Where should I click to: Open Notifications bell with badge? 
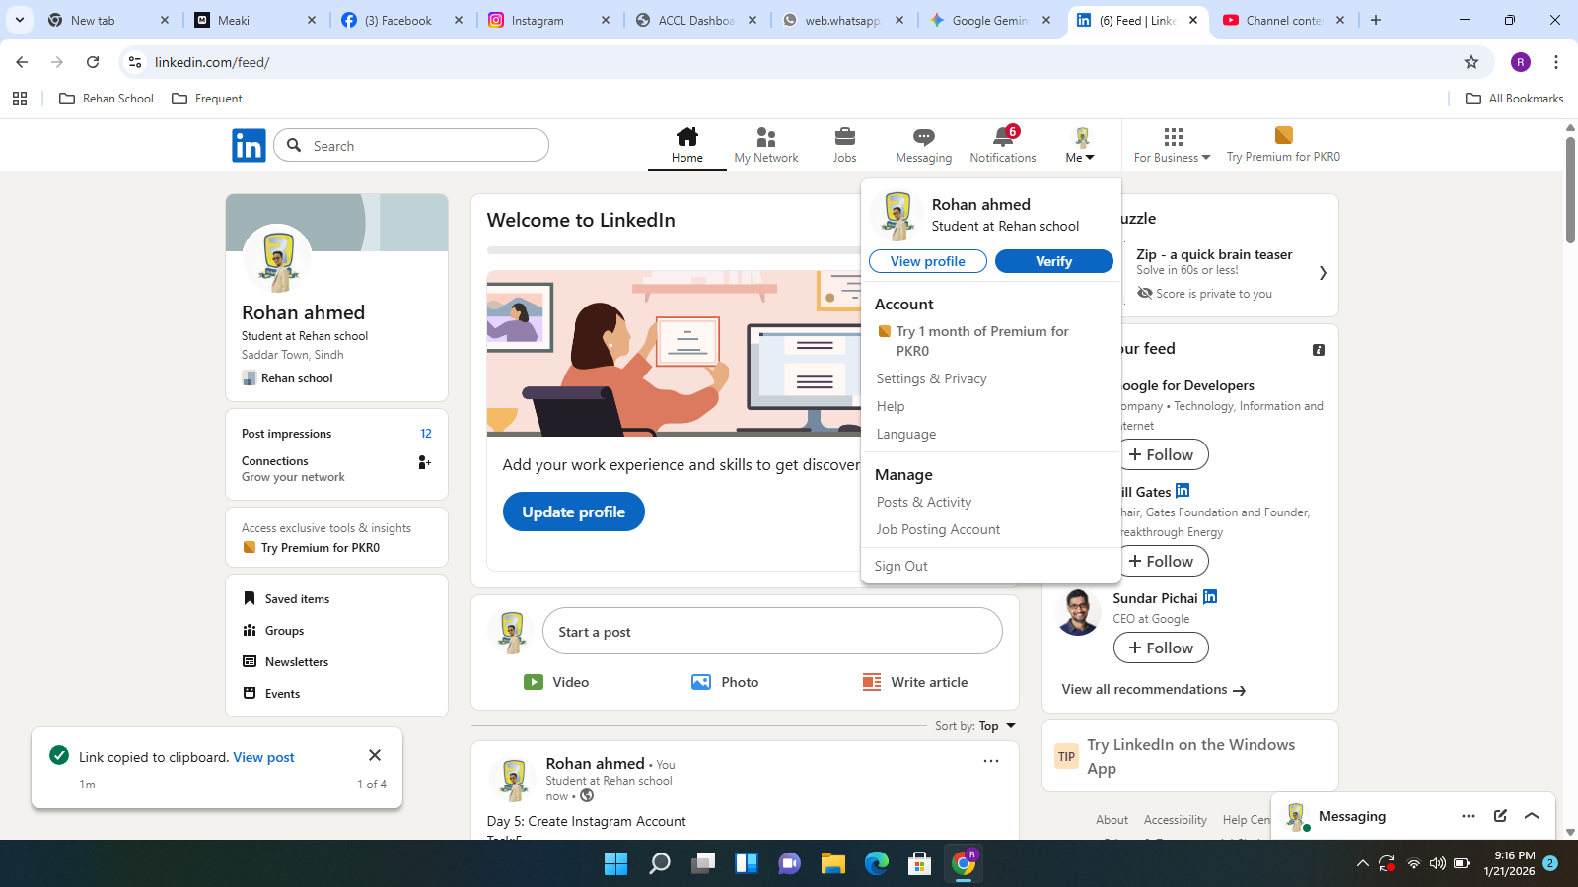point(1002,137)
